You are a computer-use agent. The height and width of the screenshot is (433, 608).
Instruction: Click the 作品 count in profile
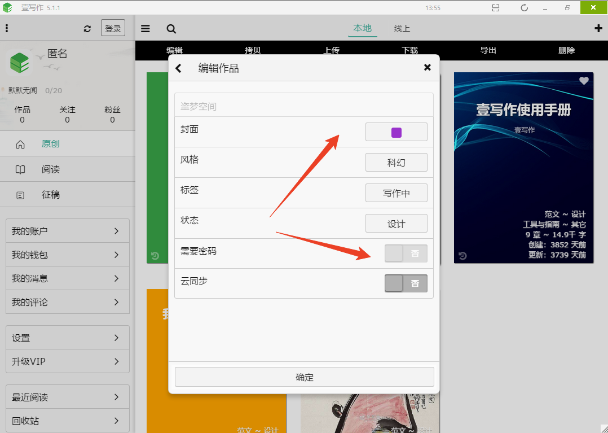coord(22,115)
